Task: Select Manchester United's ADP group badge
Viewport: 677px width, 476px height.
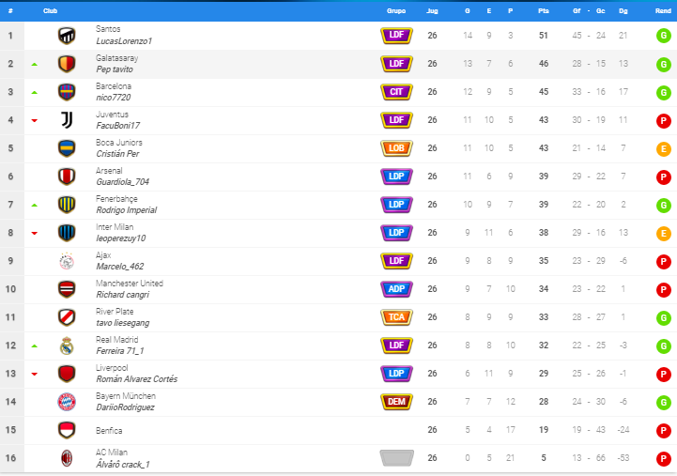Action: tap(396, 289)
